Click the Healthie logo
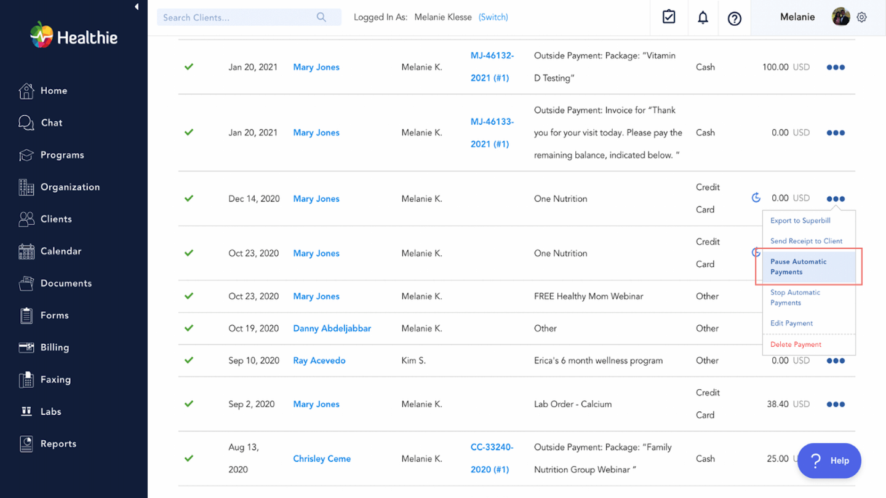 pos(74,36)
